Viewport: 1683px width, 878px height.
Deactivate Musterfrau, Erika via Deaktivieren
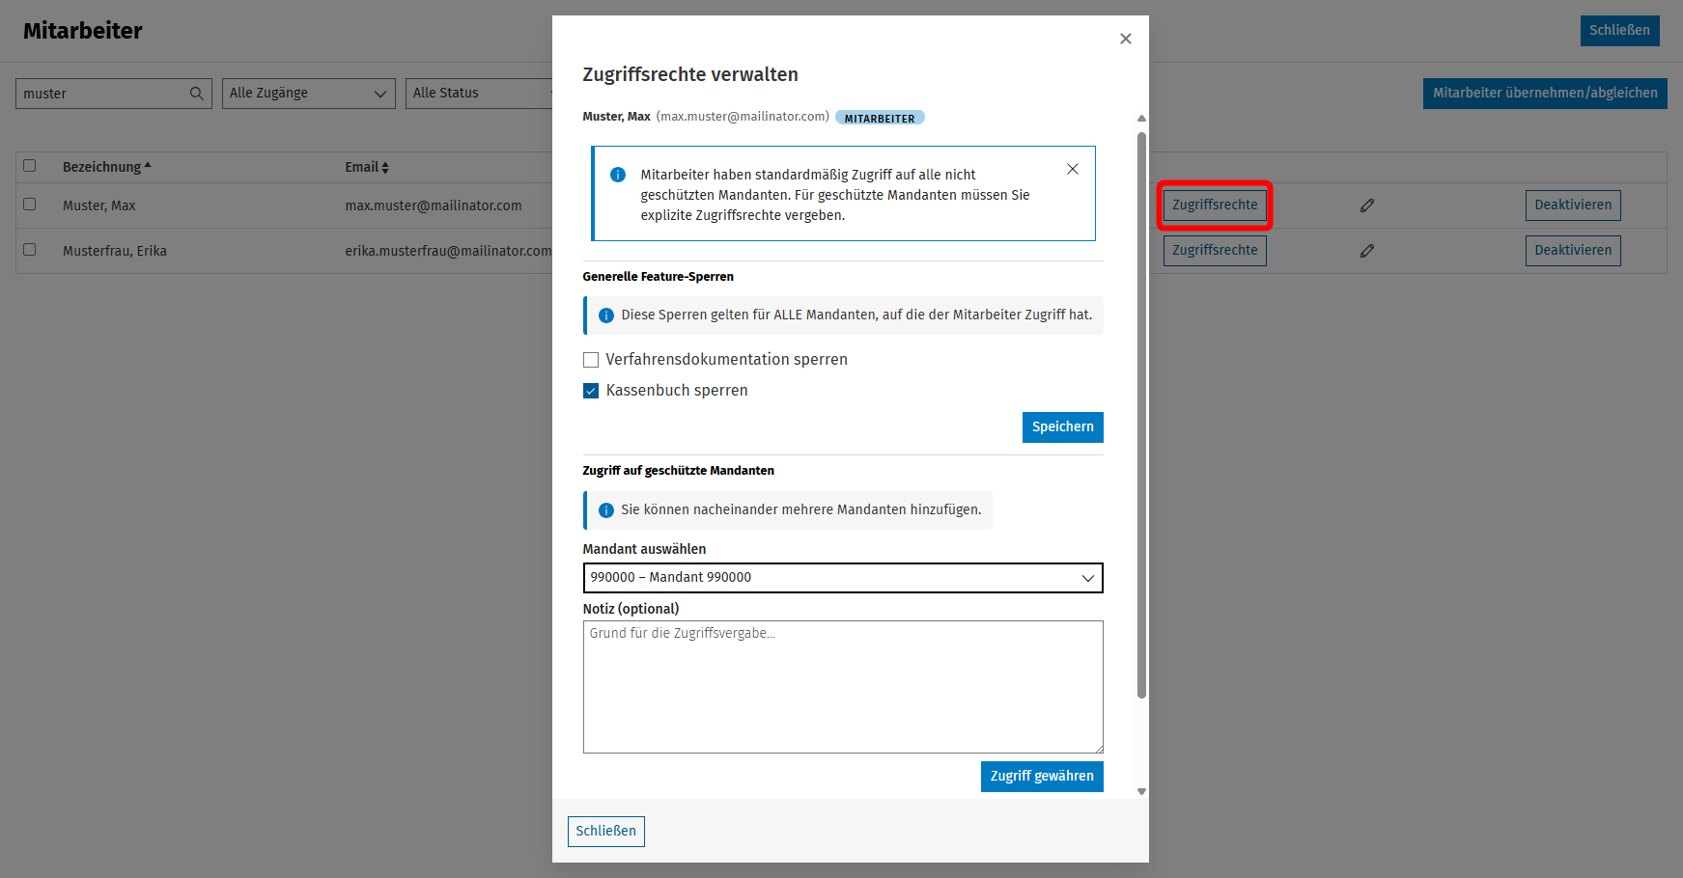coord(1573,251)
